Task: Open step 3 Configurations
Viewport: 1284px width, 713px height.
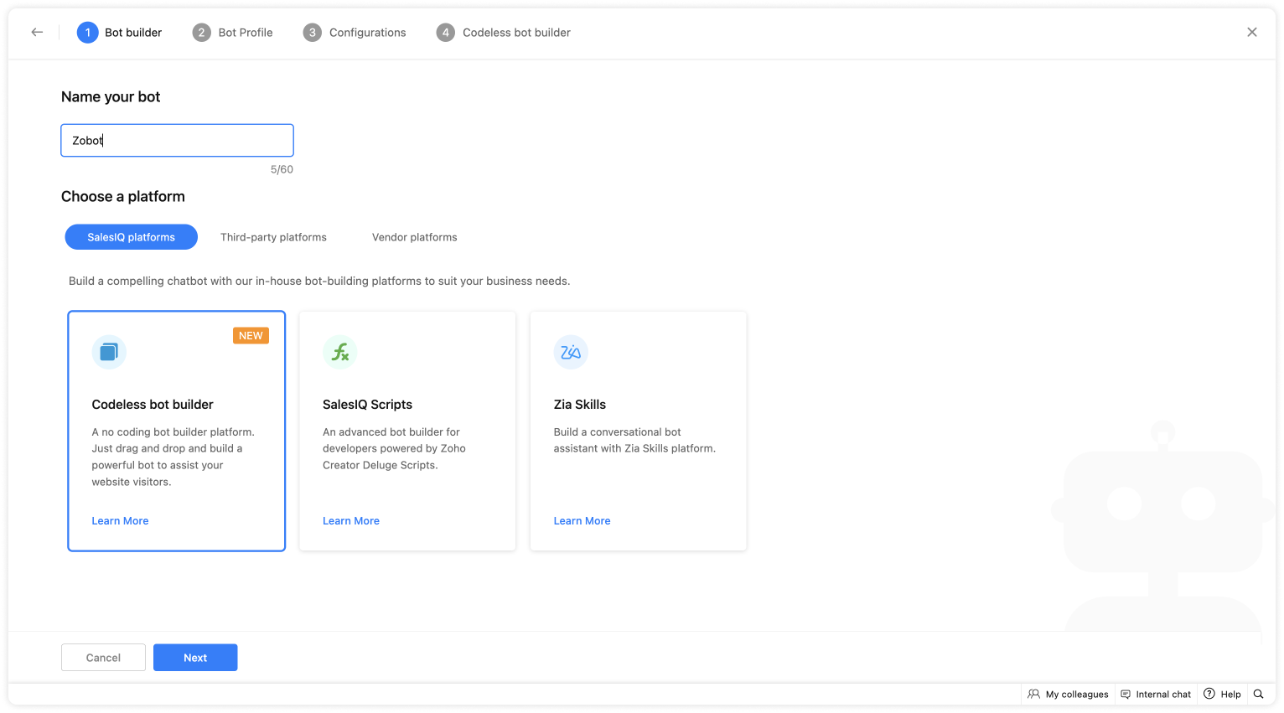Action: point(355,33)
